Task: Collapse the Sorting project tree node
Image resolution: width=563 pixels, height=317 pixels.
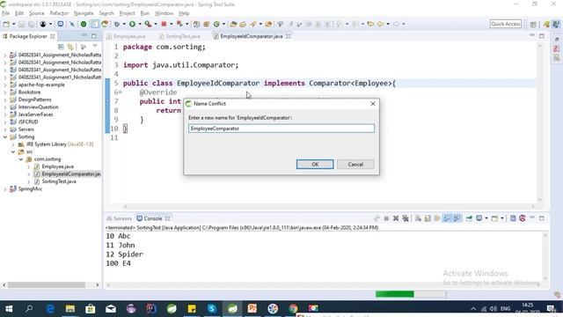Action: coord(5,137)
